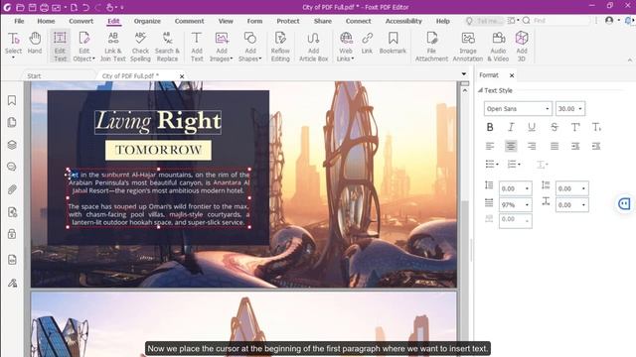
Task: Add a Bookmark from the ribbon
Action: coord(393,43)
